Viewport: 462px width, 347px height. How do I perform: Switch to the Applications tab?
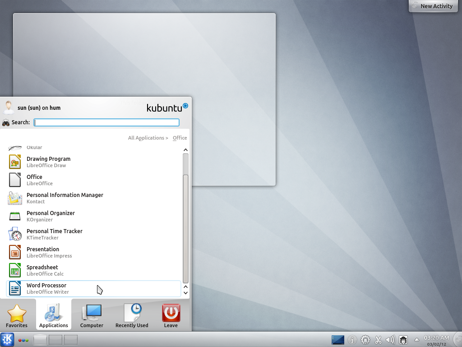tap(54, 314)
